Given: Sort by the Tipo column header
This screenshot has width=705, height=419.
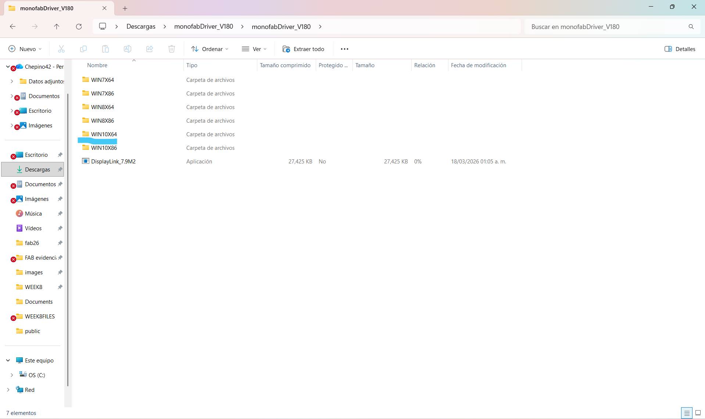Looking at the screenshot, I should (x=192, y=65).
